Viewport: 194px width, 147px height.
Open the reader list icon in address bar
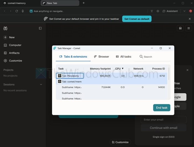(x=152, y=11)
